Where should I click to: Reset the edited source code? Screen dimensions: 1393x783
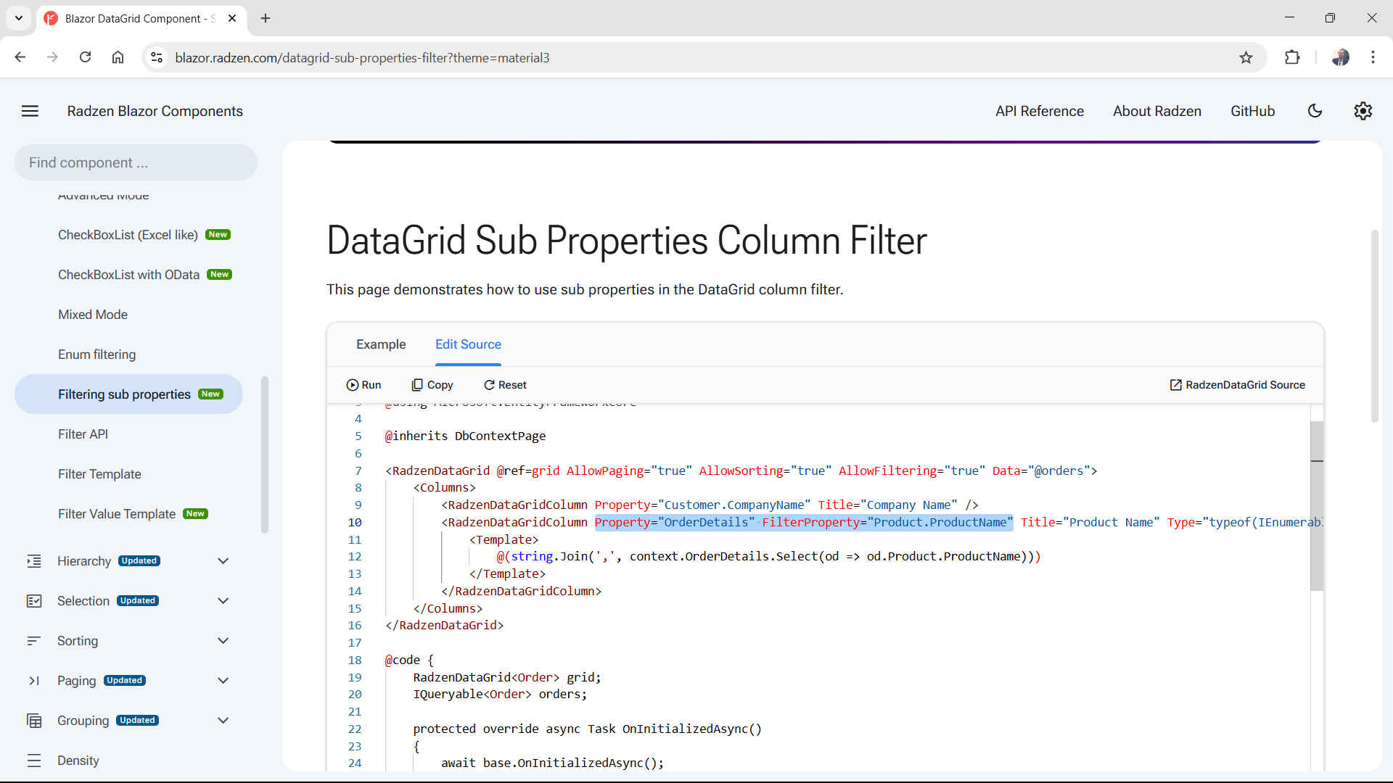coord(505,385)
